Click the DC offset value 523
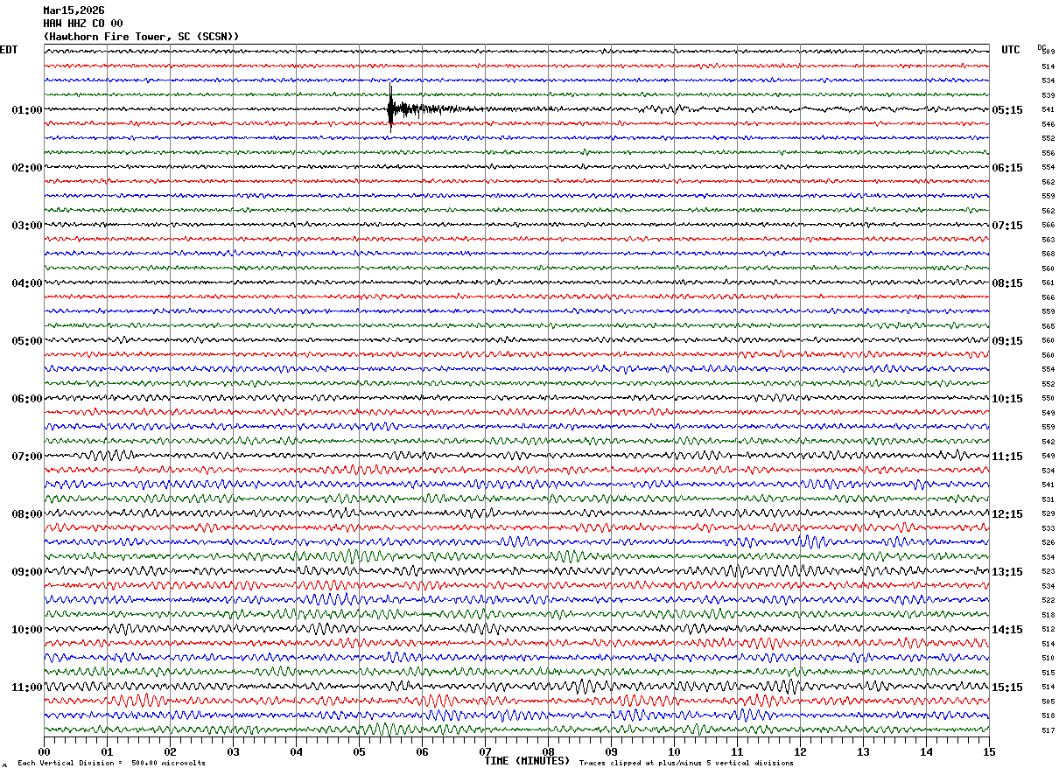The image size is (1059, 775). [x=1048, y=572]
